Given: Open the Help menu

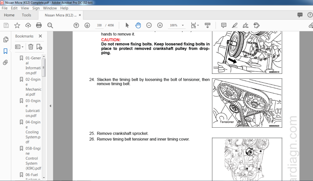Looking at the screenshot, I should coord(64,8).
